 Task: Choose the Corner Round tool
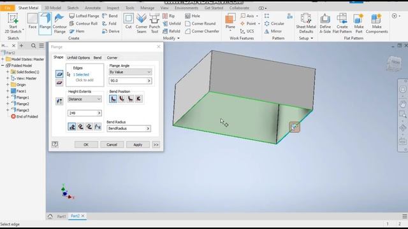pyautogui.click(x=200, y=24)
